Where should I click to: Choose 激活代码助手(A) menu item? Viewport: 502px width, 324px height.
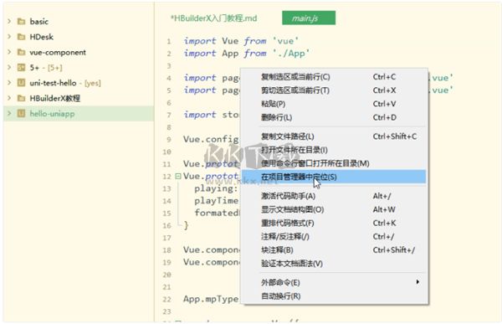tap(334, 196)
